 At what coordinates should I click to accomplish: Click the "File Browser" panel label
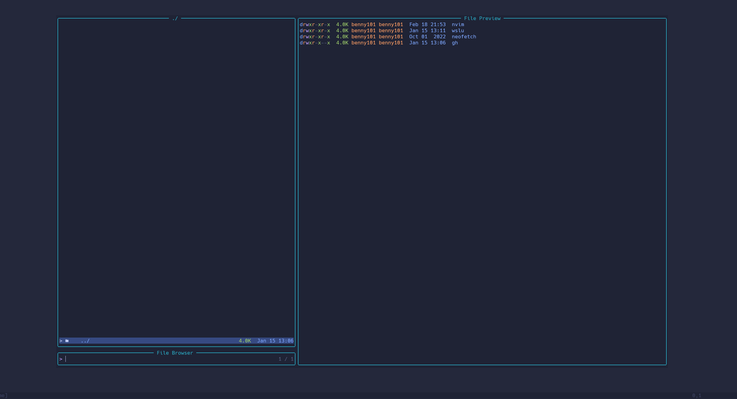coord(175,353)
